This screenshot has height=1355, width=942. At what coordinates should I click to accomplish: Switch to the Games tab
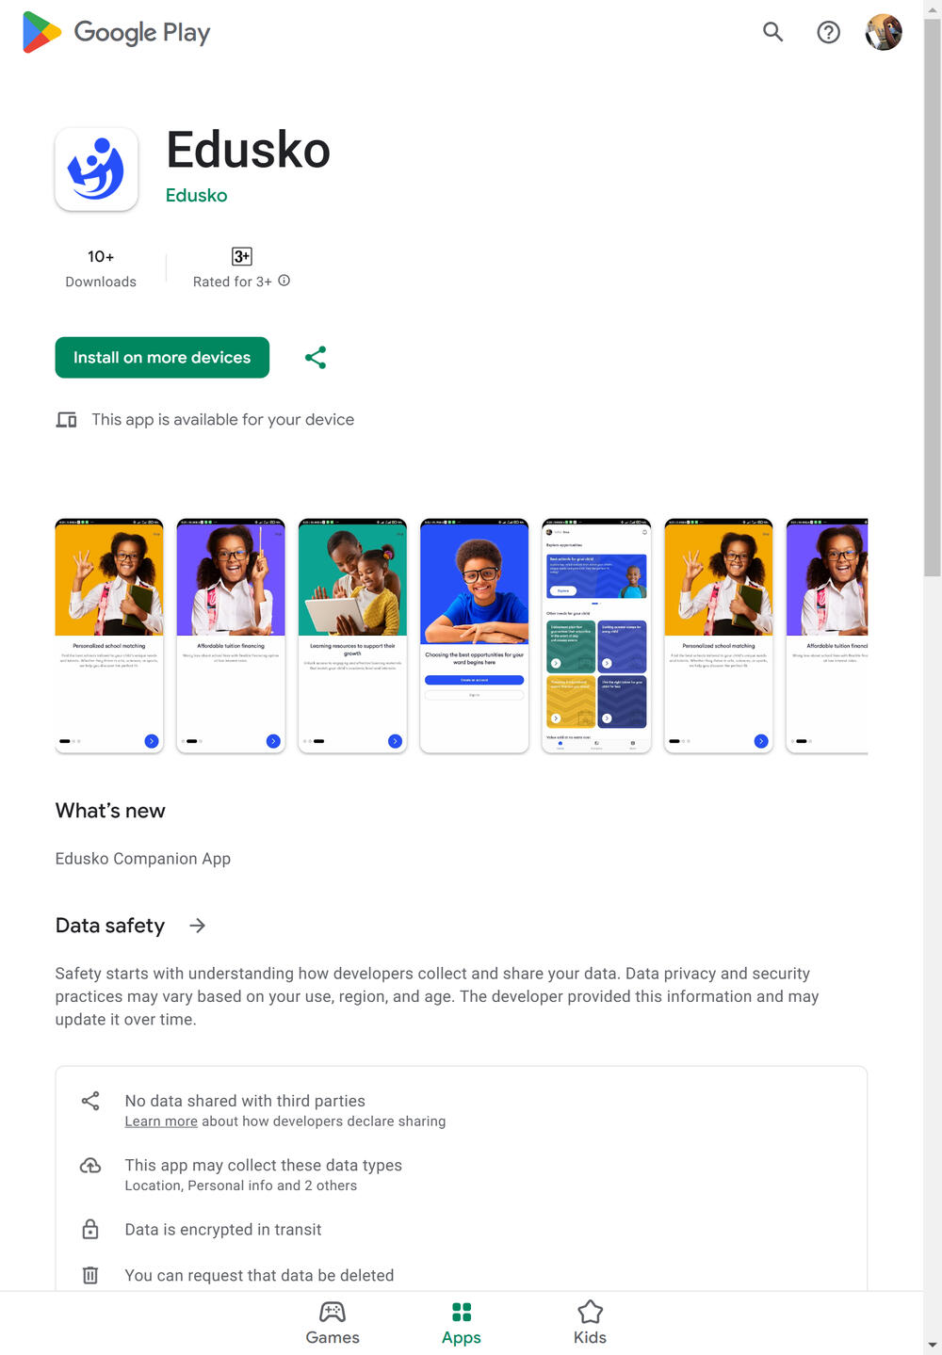pyautogui.click(x=333, y=1323)
